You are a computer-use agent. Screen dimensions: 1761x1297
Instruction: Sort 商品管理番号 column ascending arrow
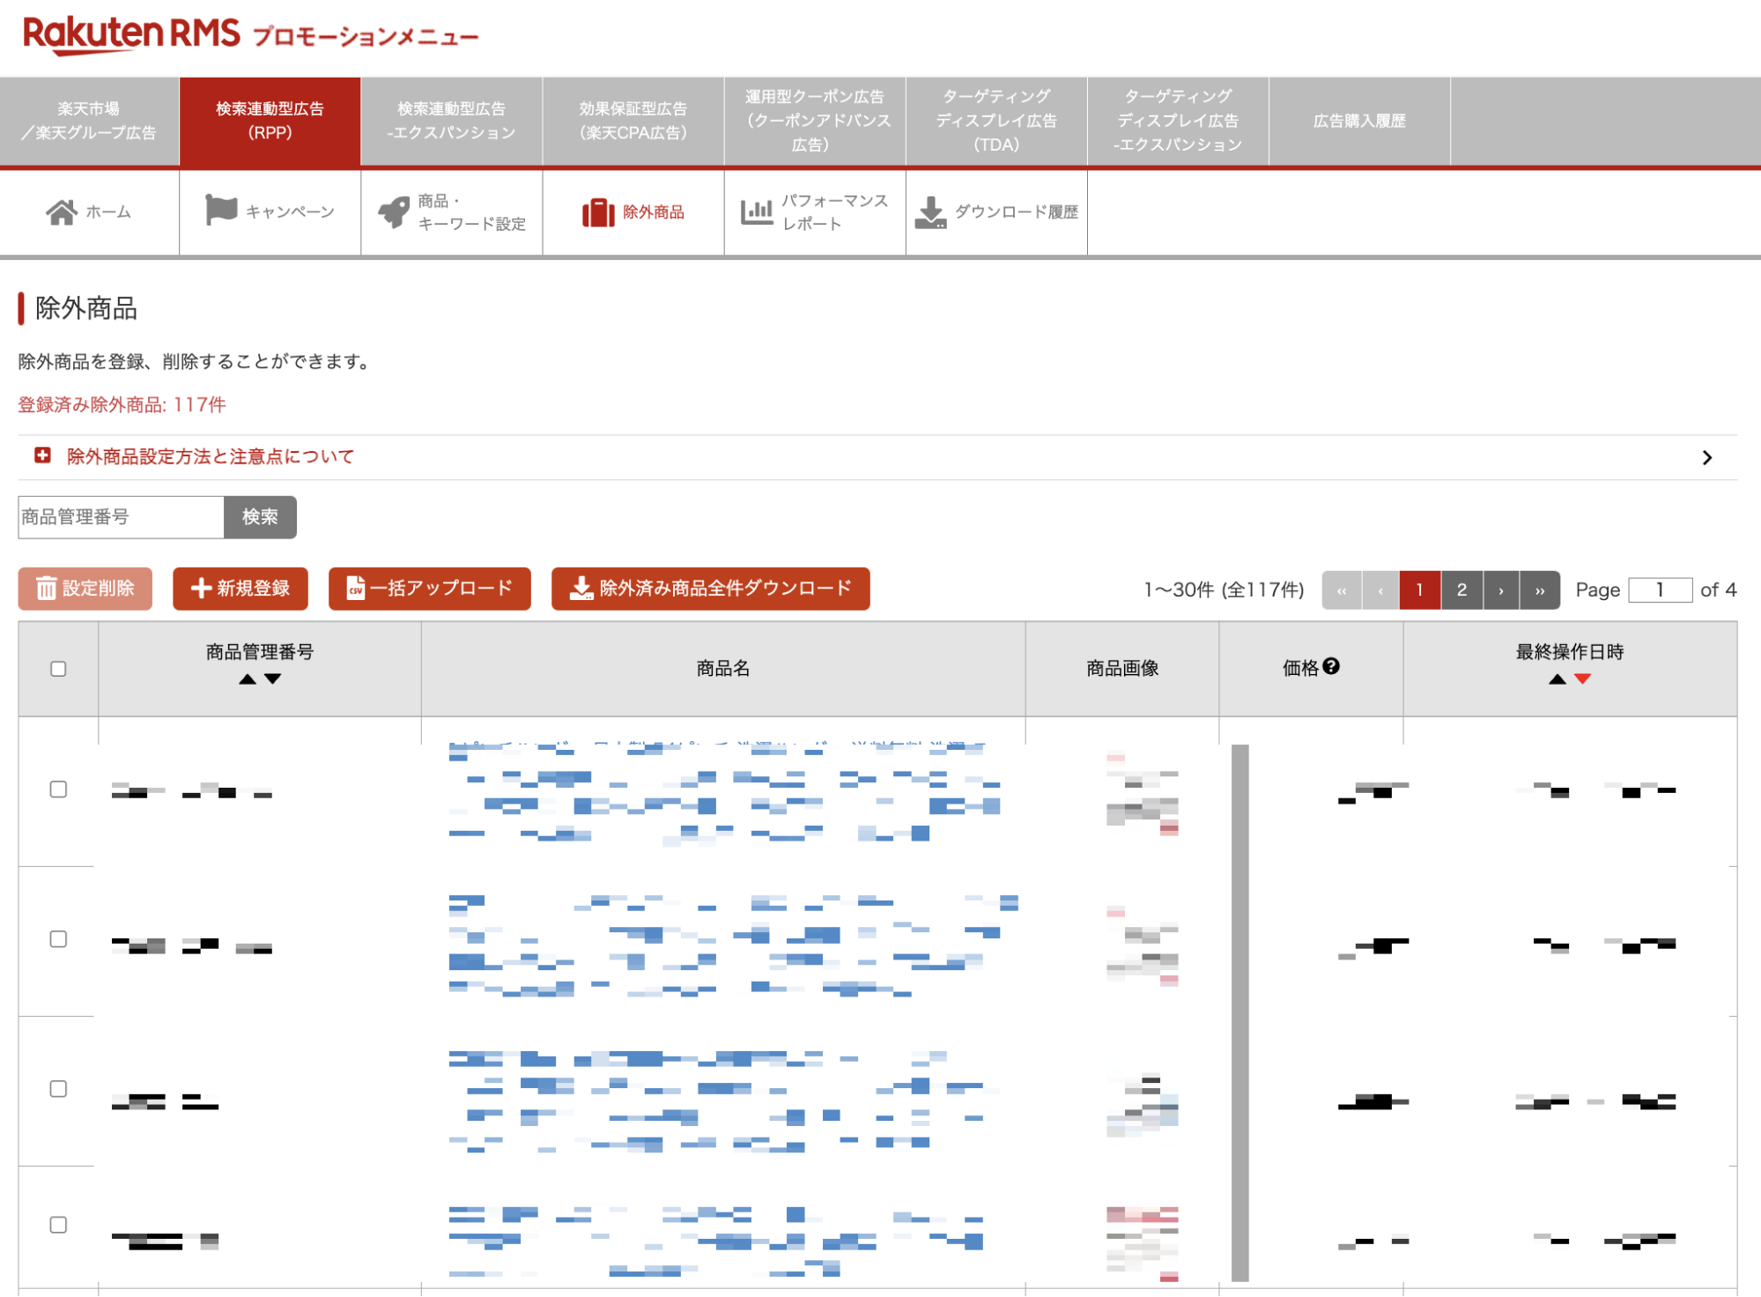248,679
